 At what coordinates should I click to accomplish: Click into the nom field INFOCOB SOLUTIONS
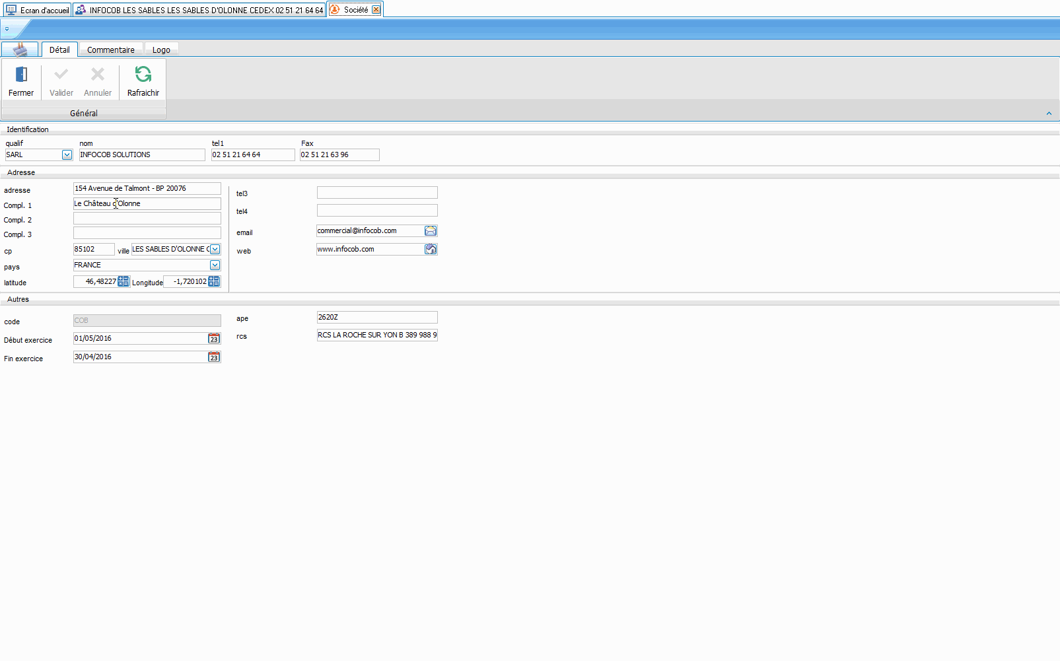click(x=141, y=155)
